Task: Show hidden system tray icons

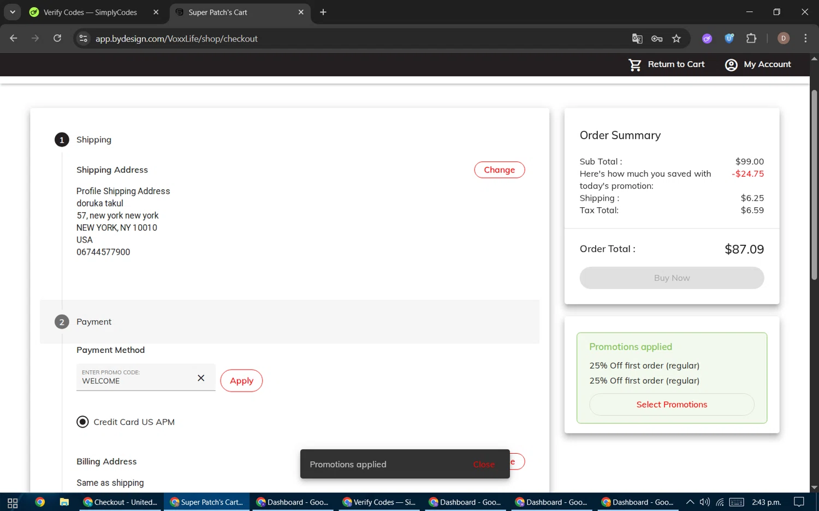Action: coord(690,502)
